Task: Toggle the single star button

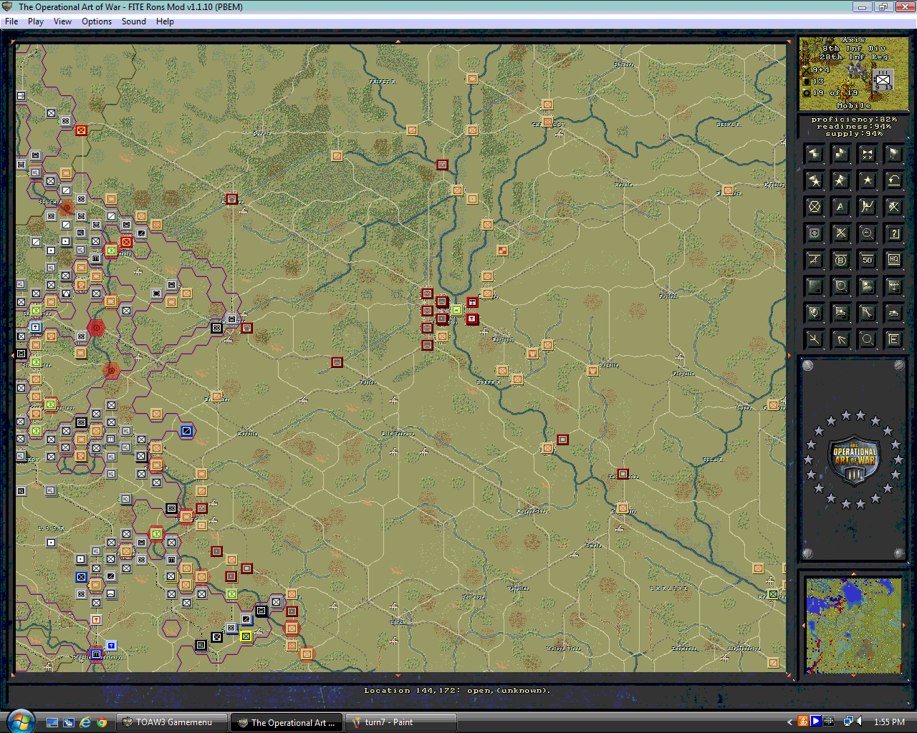Action: click(x=867, y=180)
